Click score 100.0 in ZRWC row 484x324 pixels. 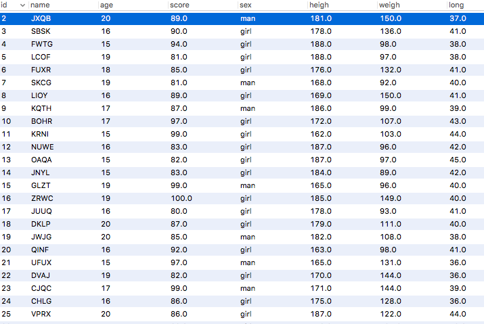point(181,198)
